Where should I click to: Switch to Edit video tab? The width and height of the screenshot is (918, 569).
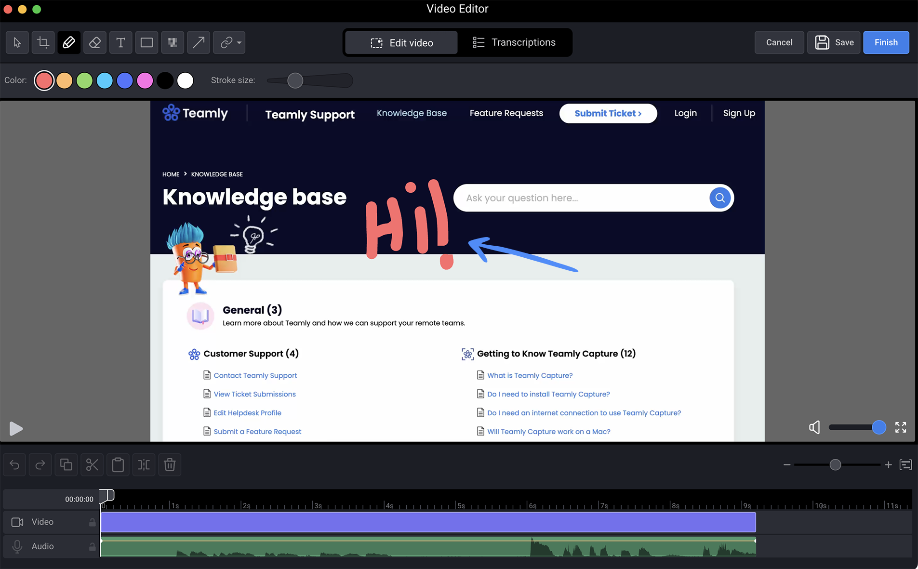tap(401, 43)
